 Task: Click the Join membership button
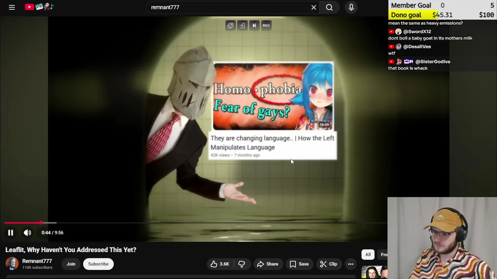point(71,264)
